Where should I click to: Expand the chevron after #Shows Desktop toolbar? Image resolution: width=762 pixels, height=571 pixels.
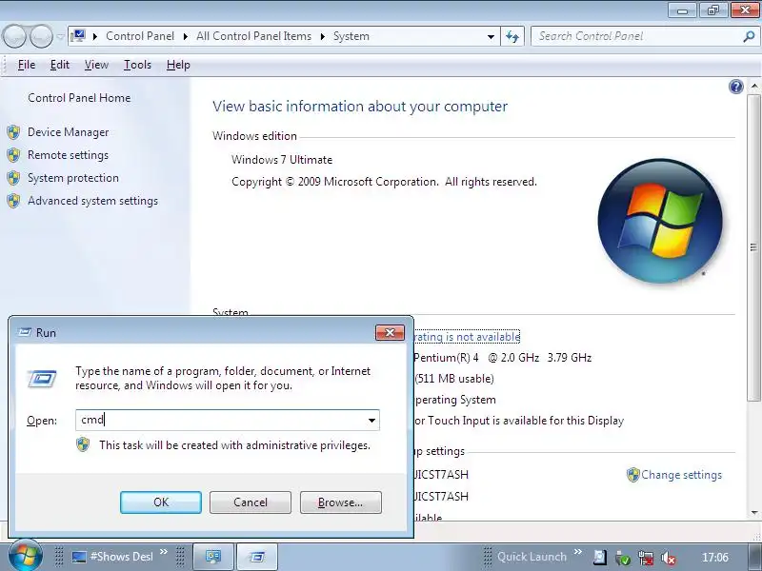point(164,552)
